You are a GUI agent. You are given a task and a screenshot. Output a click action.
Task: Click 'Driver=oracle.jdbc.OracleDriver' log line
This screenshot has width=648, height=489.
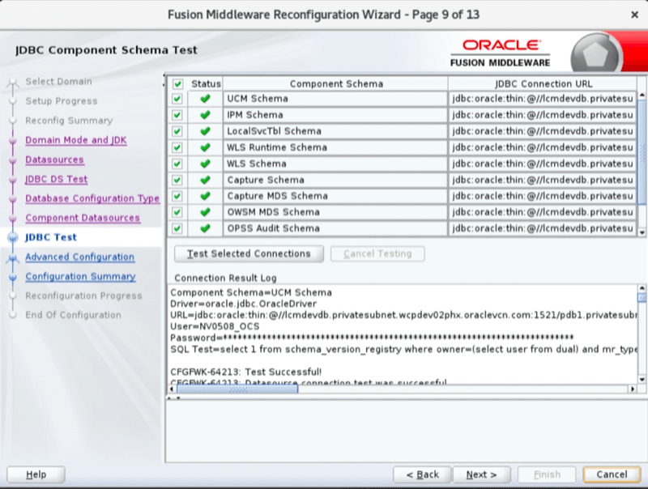[244, 304]
